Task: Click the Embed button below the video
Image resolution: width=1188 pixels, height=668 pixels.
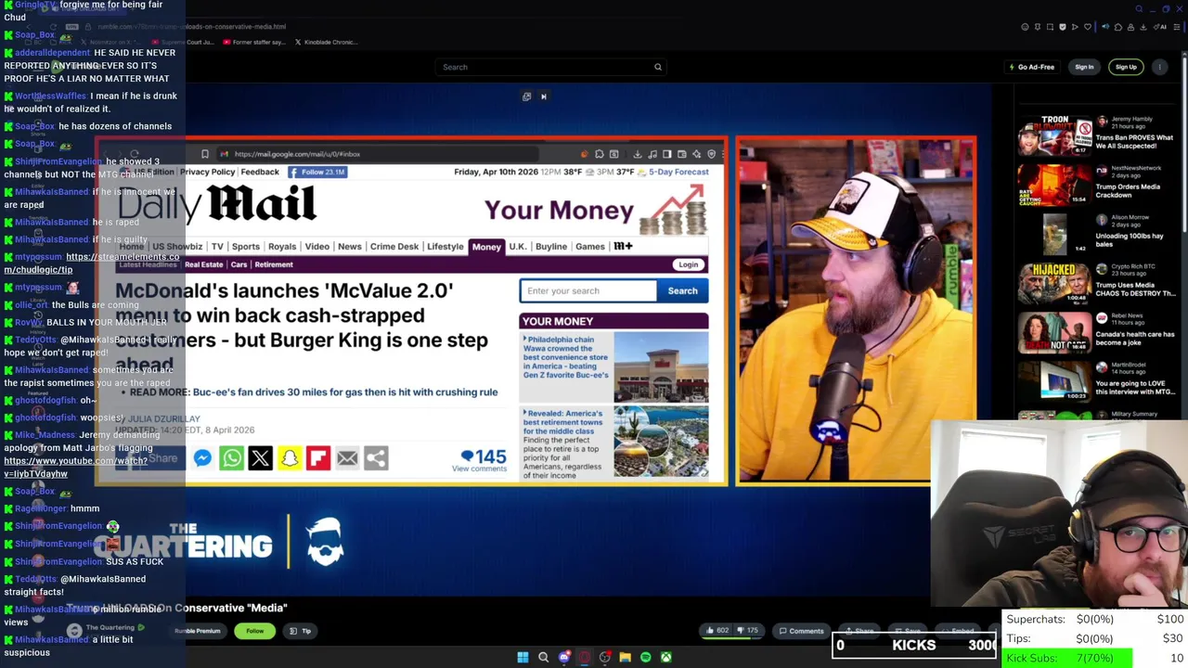Action: pos(958,631)
